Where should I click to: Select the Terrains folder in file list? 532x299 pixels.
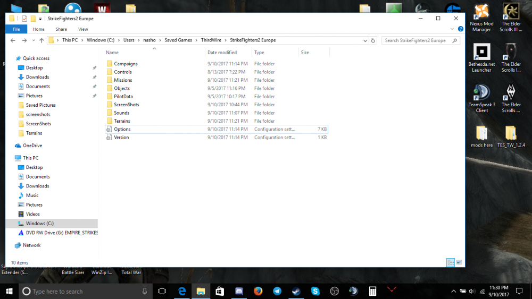tap(122, 121)
